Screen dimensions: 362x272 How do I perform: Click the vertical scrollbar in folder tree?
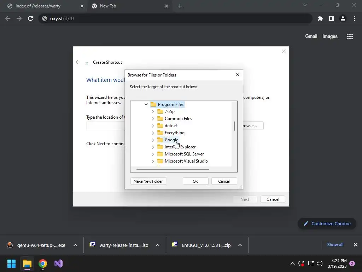pyautogui.click(x=234, y=126)
